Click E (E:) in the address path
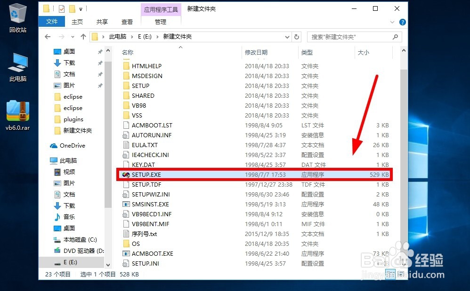470x291 pixels. click(x=145, y=37)
